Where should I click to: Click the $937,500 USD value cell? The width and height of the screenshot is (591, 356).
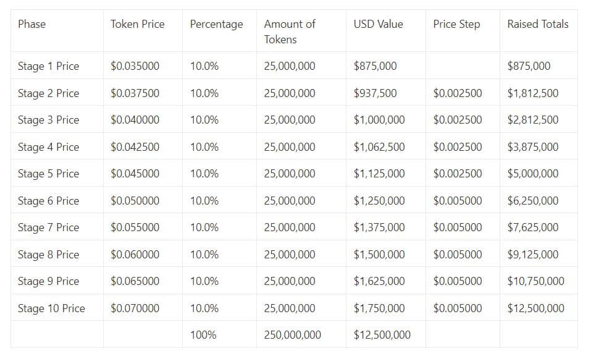click(x=375, y=93)
